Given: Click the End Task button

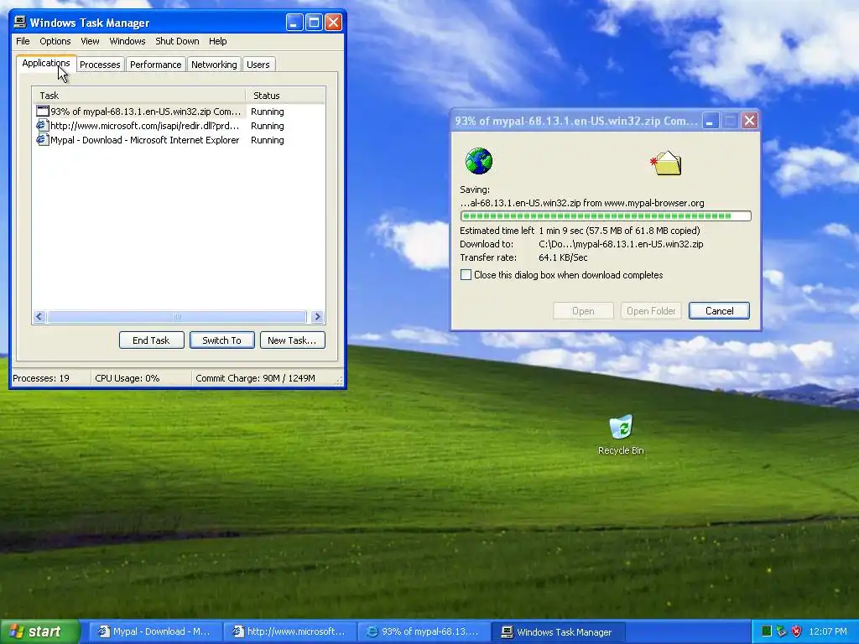Looking at the screenshot, I should pyautogui.click(x=151, y=340).
